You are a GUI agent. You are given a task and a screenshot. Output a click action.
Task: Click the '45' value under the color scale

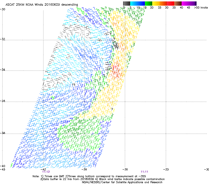[x=188, y=8]
